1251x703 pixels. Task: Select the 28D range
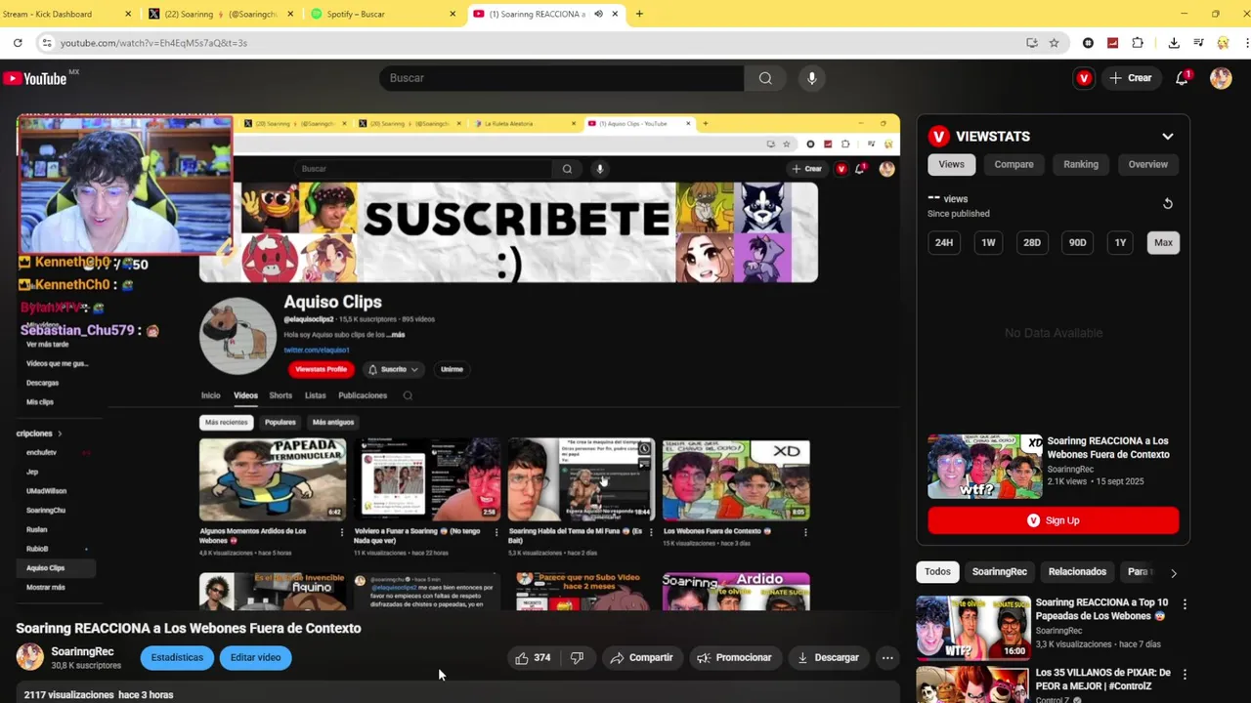(x=1032, y=243)
